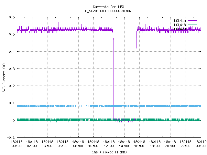Click the LCL41B legend label
The height and width of the screenshot is (155, 207).
pos(180,25)
